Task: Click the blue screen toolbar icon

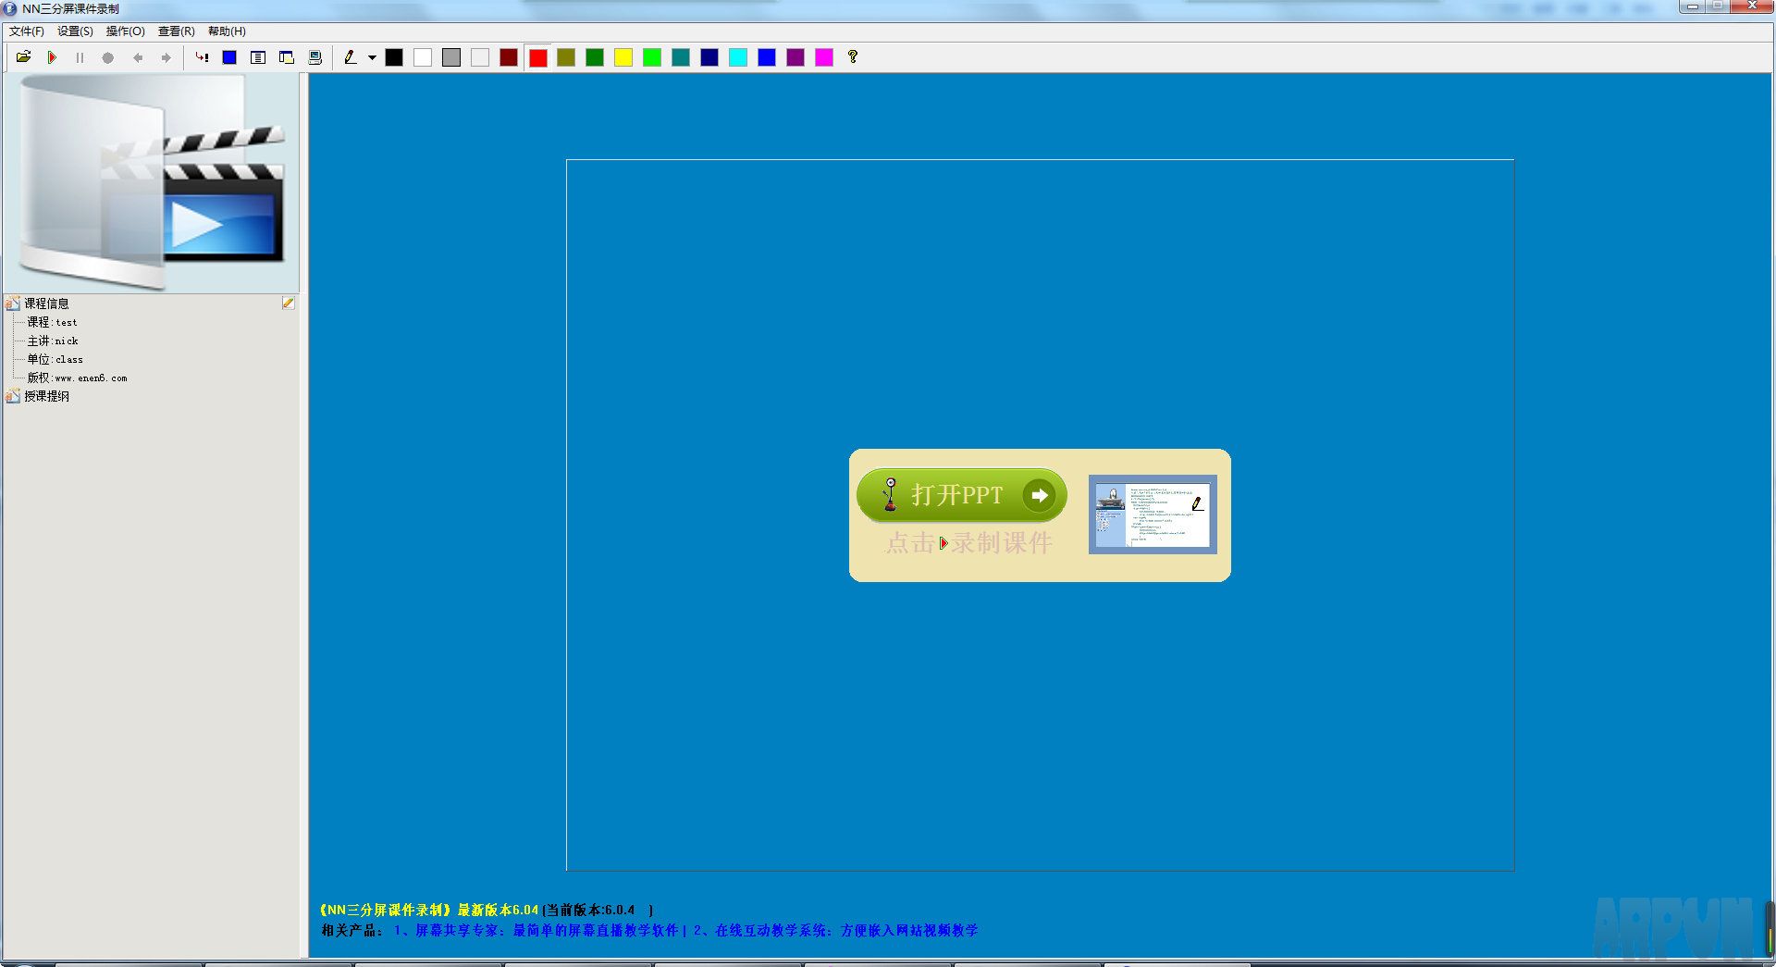Action: [229, 57]
